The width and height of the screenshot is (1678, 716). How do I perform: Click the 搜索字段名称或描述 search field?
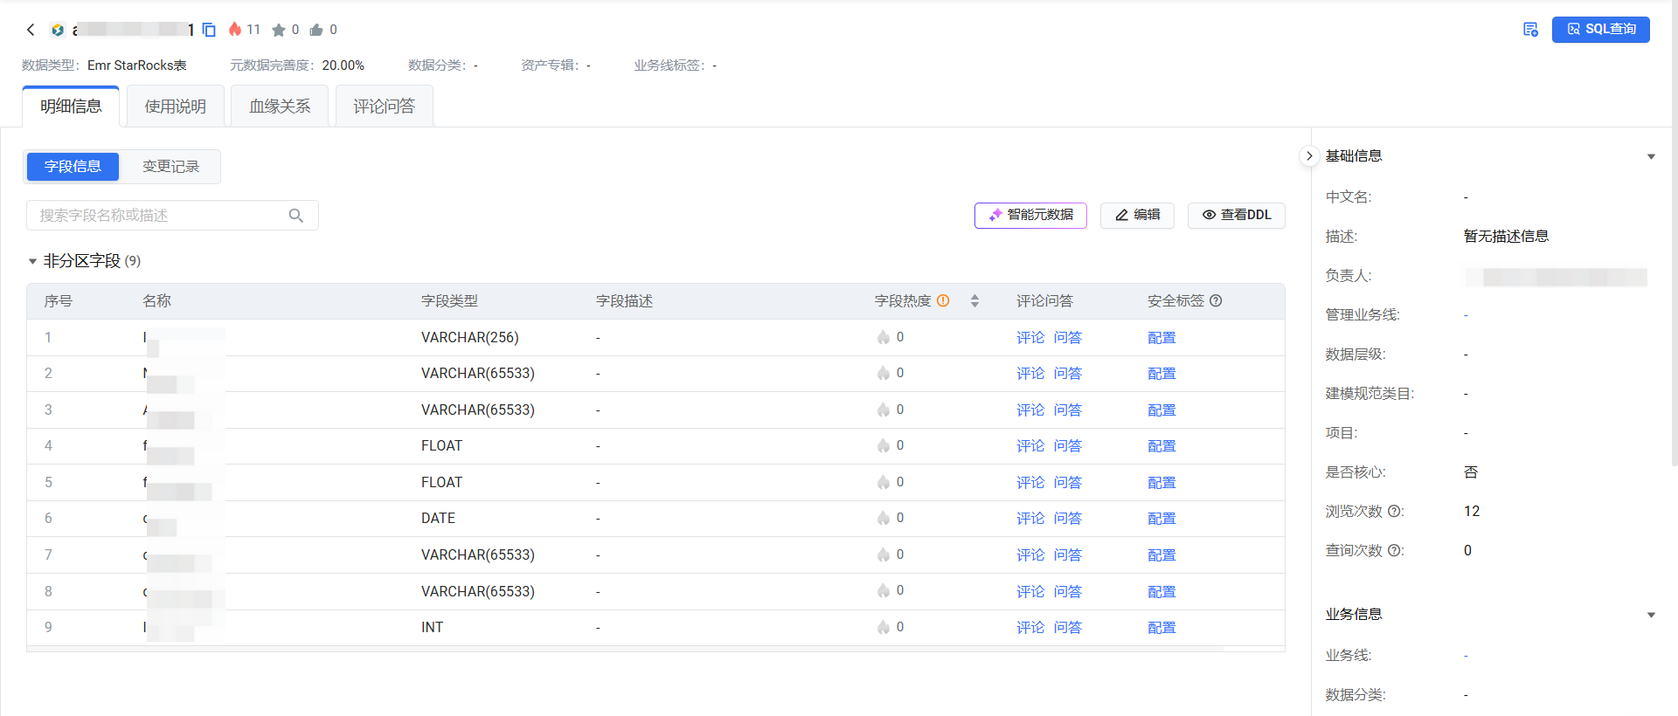pos(157,216)
